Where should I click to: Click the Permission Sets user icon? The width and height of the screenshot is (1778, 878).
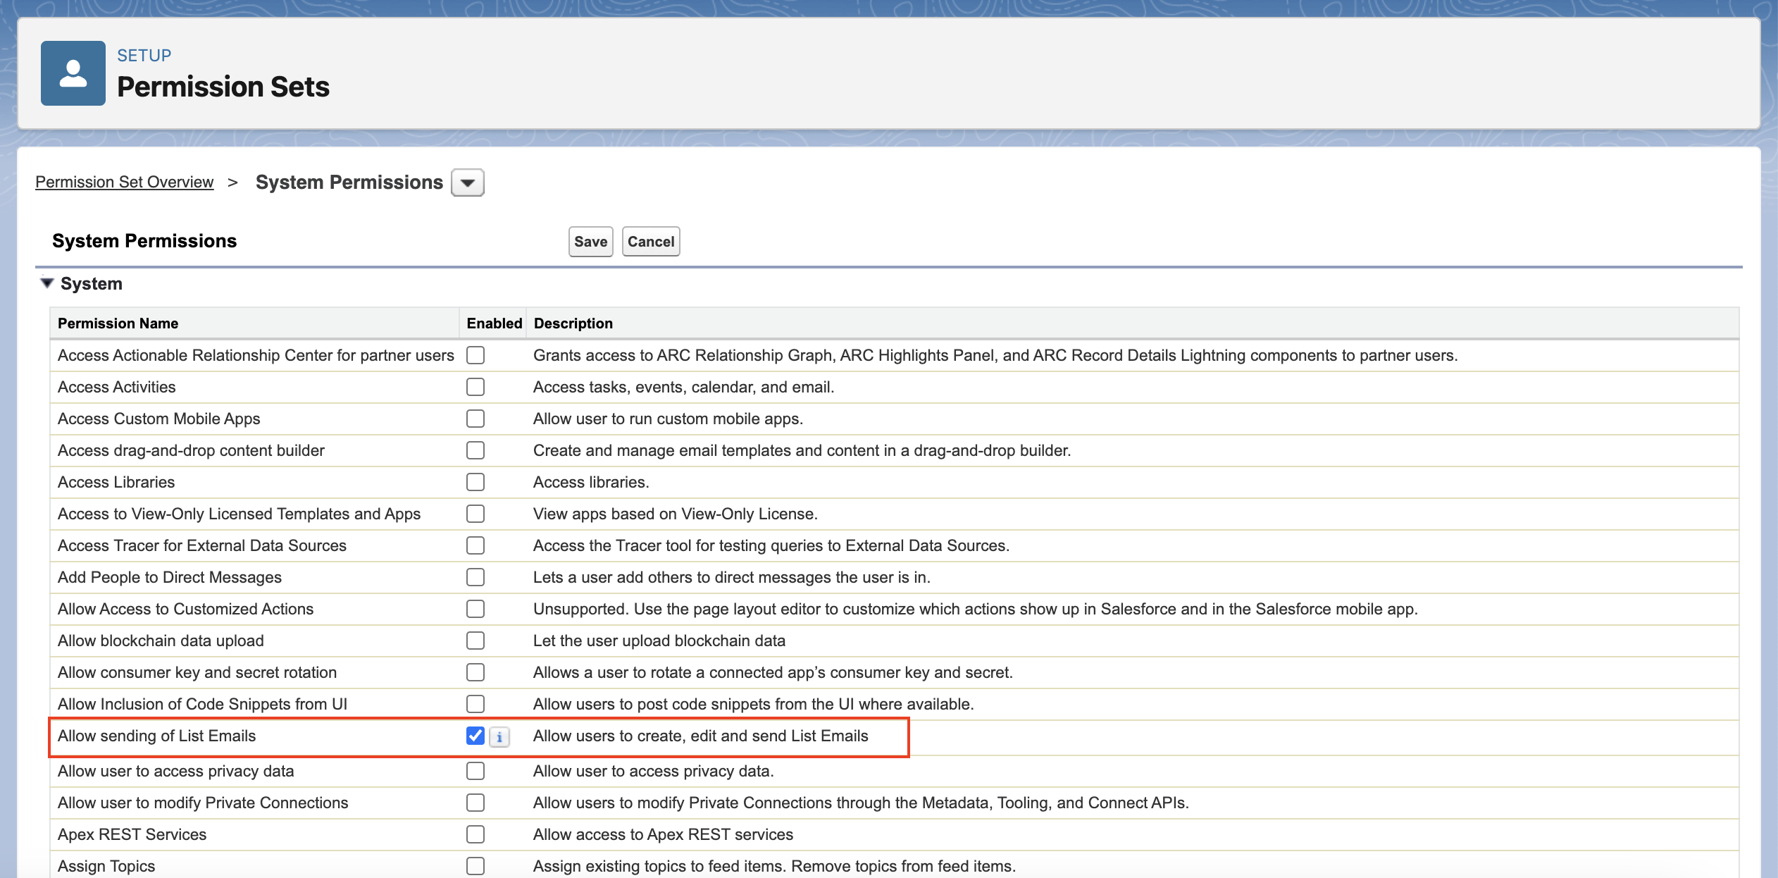tap(73, 73)
